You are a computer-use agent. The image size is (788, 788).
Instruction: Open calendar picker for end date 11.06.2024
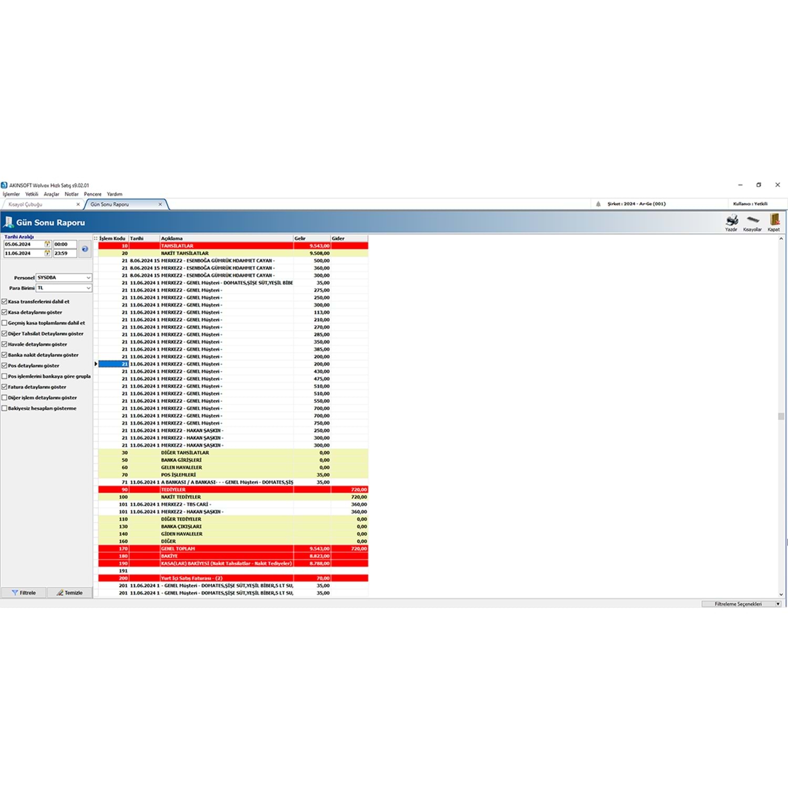tap(47, 253)
